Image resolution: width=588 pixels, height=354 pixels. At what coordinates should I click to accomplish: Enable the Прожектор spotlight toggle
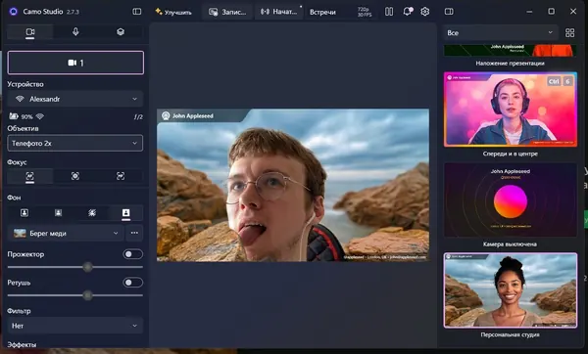(x=132, y=254)
